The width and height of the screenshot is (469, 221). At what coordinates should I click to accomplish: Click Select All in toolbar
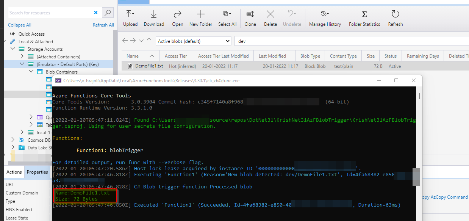(x=227, y=19)
